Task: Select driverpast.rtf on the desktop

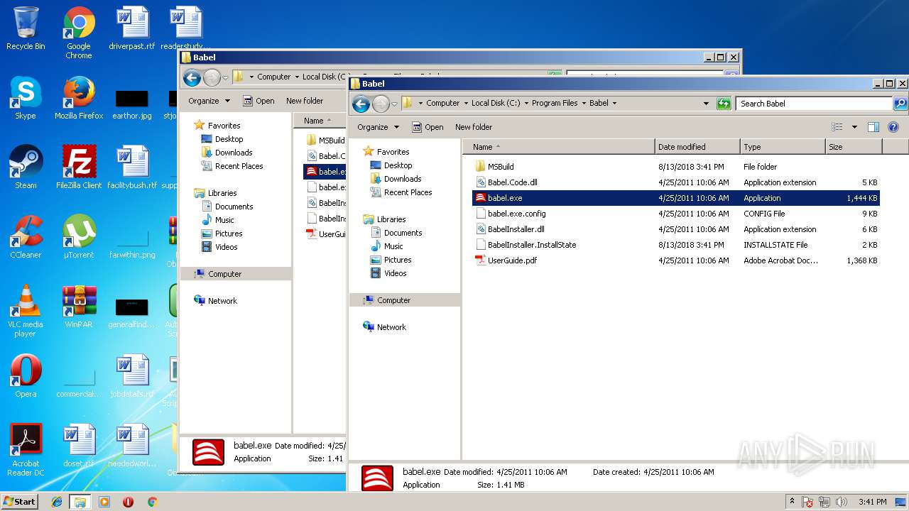Action: point(132,28)
